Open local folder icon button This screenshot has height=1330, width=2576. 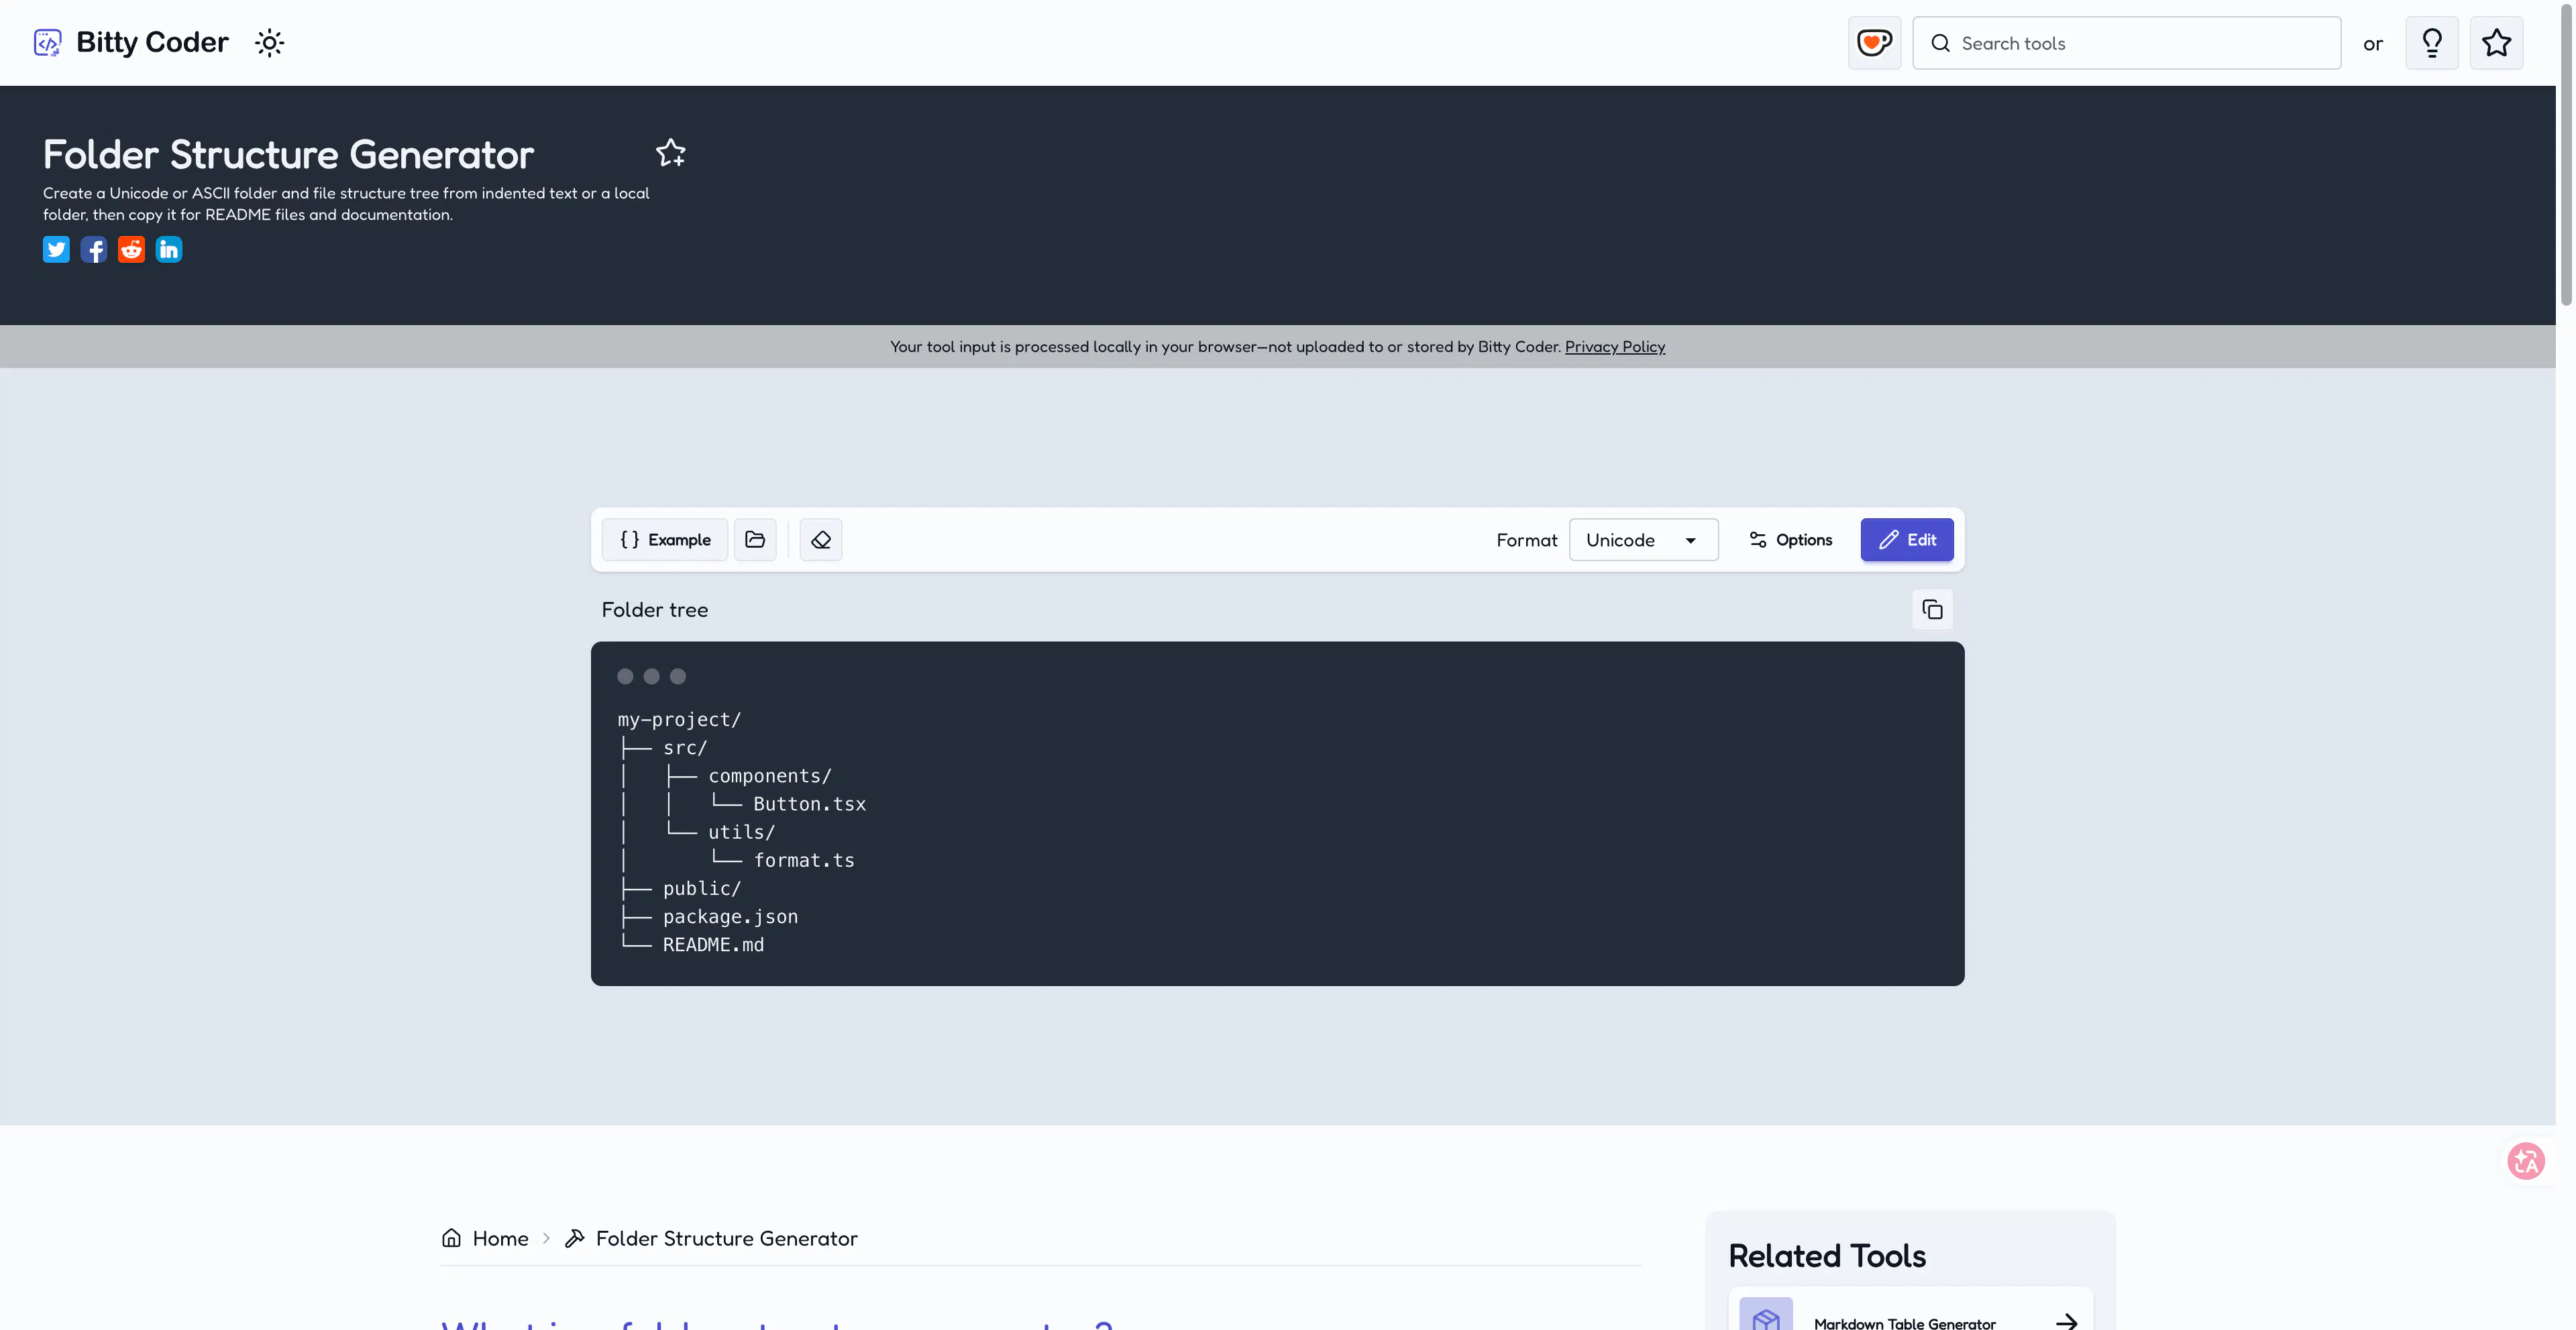(755, 540)
